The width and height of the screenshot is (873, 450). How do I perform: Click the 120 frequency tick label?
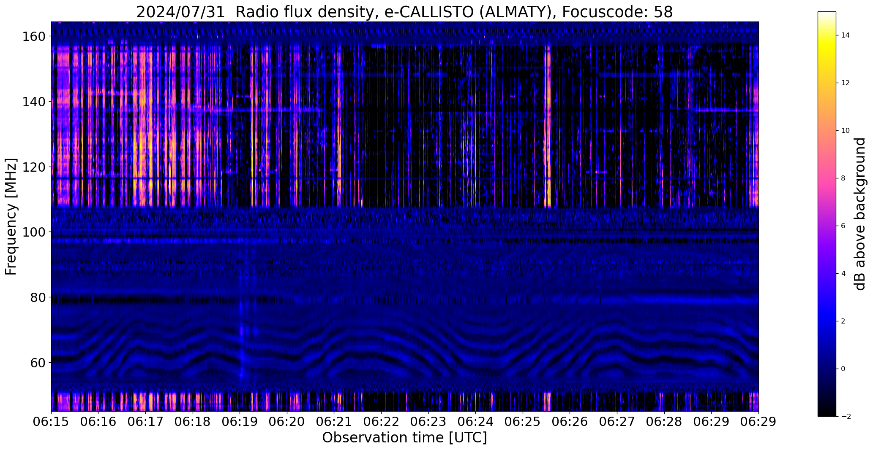pyautogui.click(x=33, y=167)
